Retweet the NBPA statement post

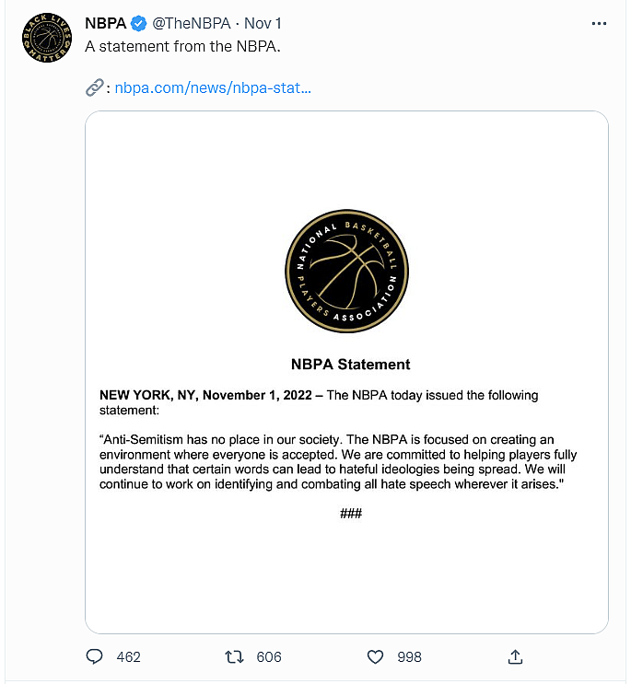tap(235, 656)
